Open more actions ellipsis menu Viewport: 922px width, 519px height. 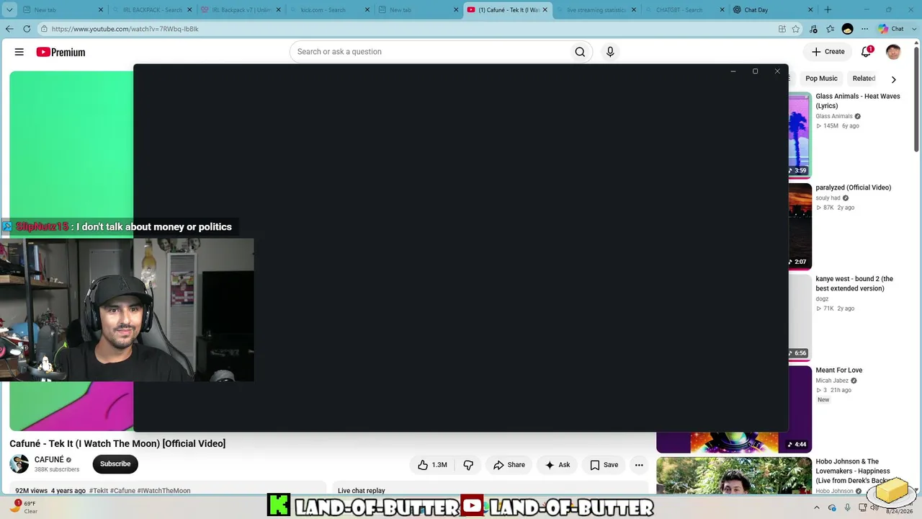click(639, 465)
